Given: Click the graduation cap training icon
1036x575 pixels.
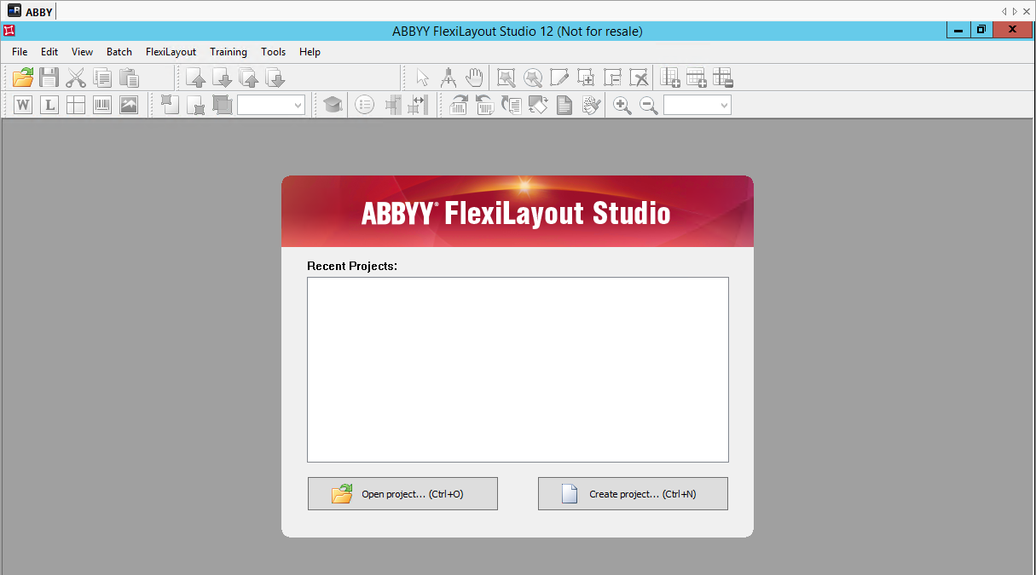Looking at the screenshot, I should point(332,105).
